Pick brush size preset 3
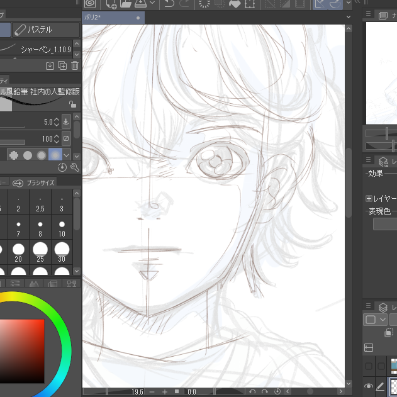 tap(62, 201)
